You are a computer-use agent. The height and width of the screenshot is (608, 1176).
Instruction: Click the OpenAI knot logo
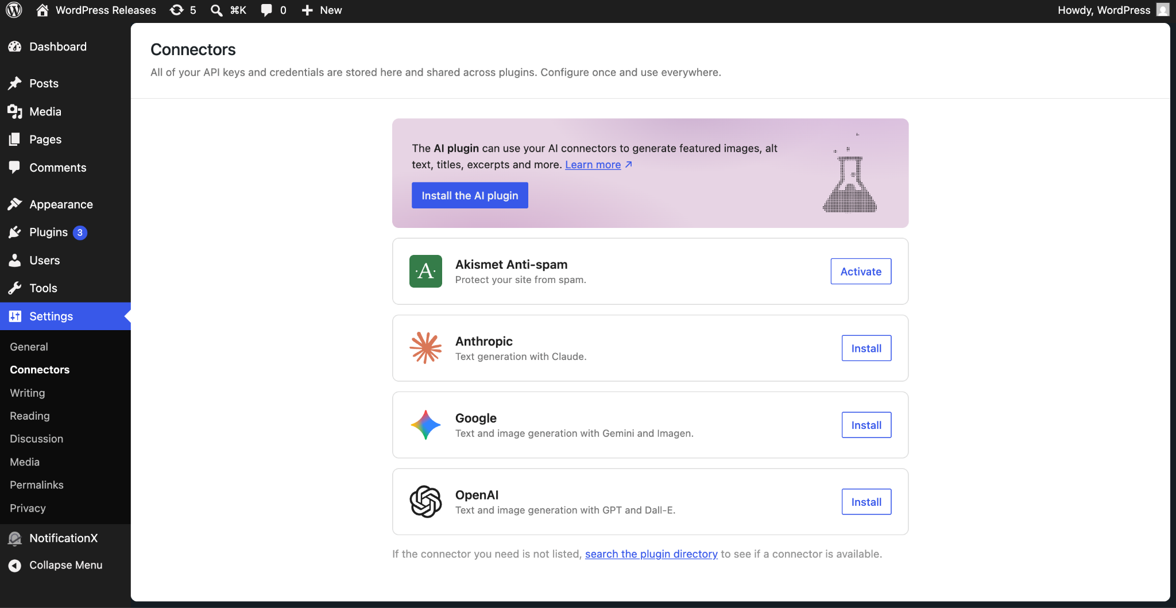click(x=425, y=502)
